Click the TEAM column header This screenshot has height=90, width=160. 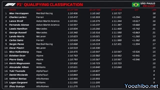39,10
